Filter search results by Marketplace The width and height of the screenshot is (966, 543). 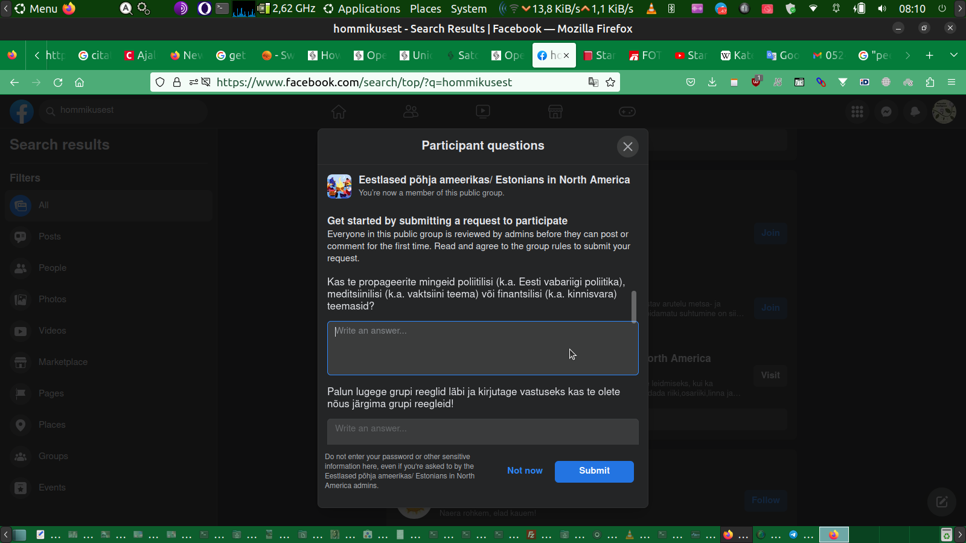[109, 362]
